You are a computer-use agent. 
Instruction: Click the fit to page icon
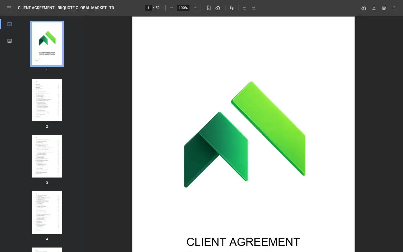coord(209,8)
